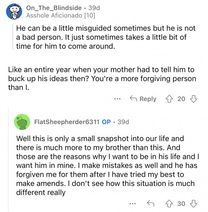The image size is (208, 212).
Task: Downvote On_The_Blindside's comment
Action: [193, 99]
